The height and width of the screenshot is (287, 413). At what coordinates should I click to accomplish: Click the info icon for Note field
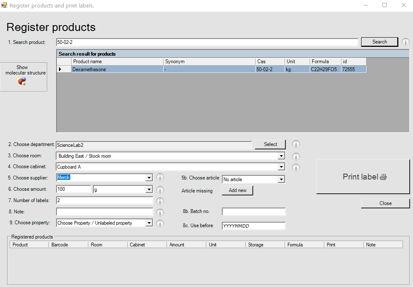(x=160, y=212)
